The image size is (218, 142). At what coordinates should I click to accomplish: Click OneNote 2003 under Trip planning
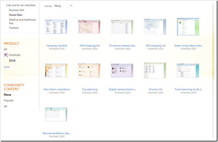click(x=90, y=92)
